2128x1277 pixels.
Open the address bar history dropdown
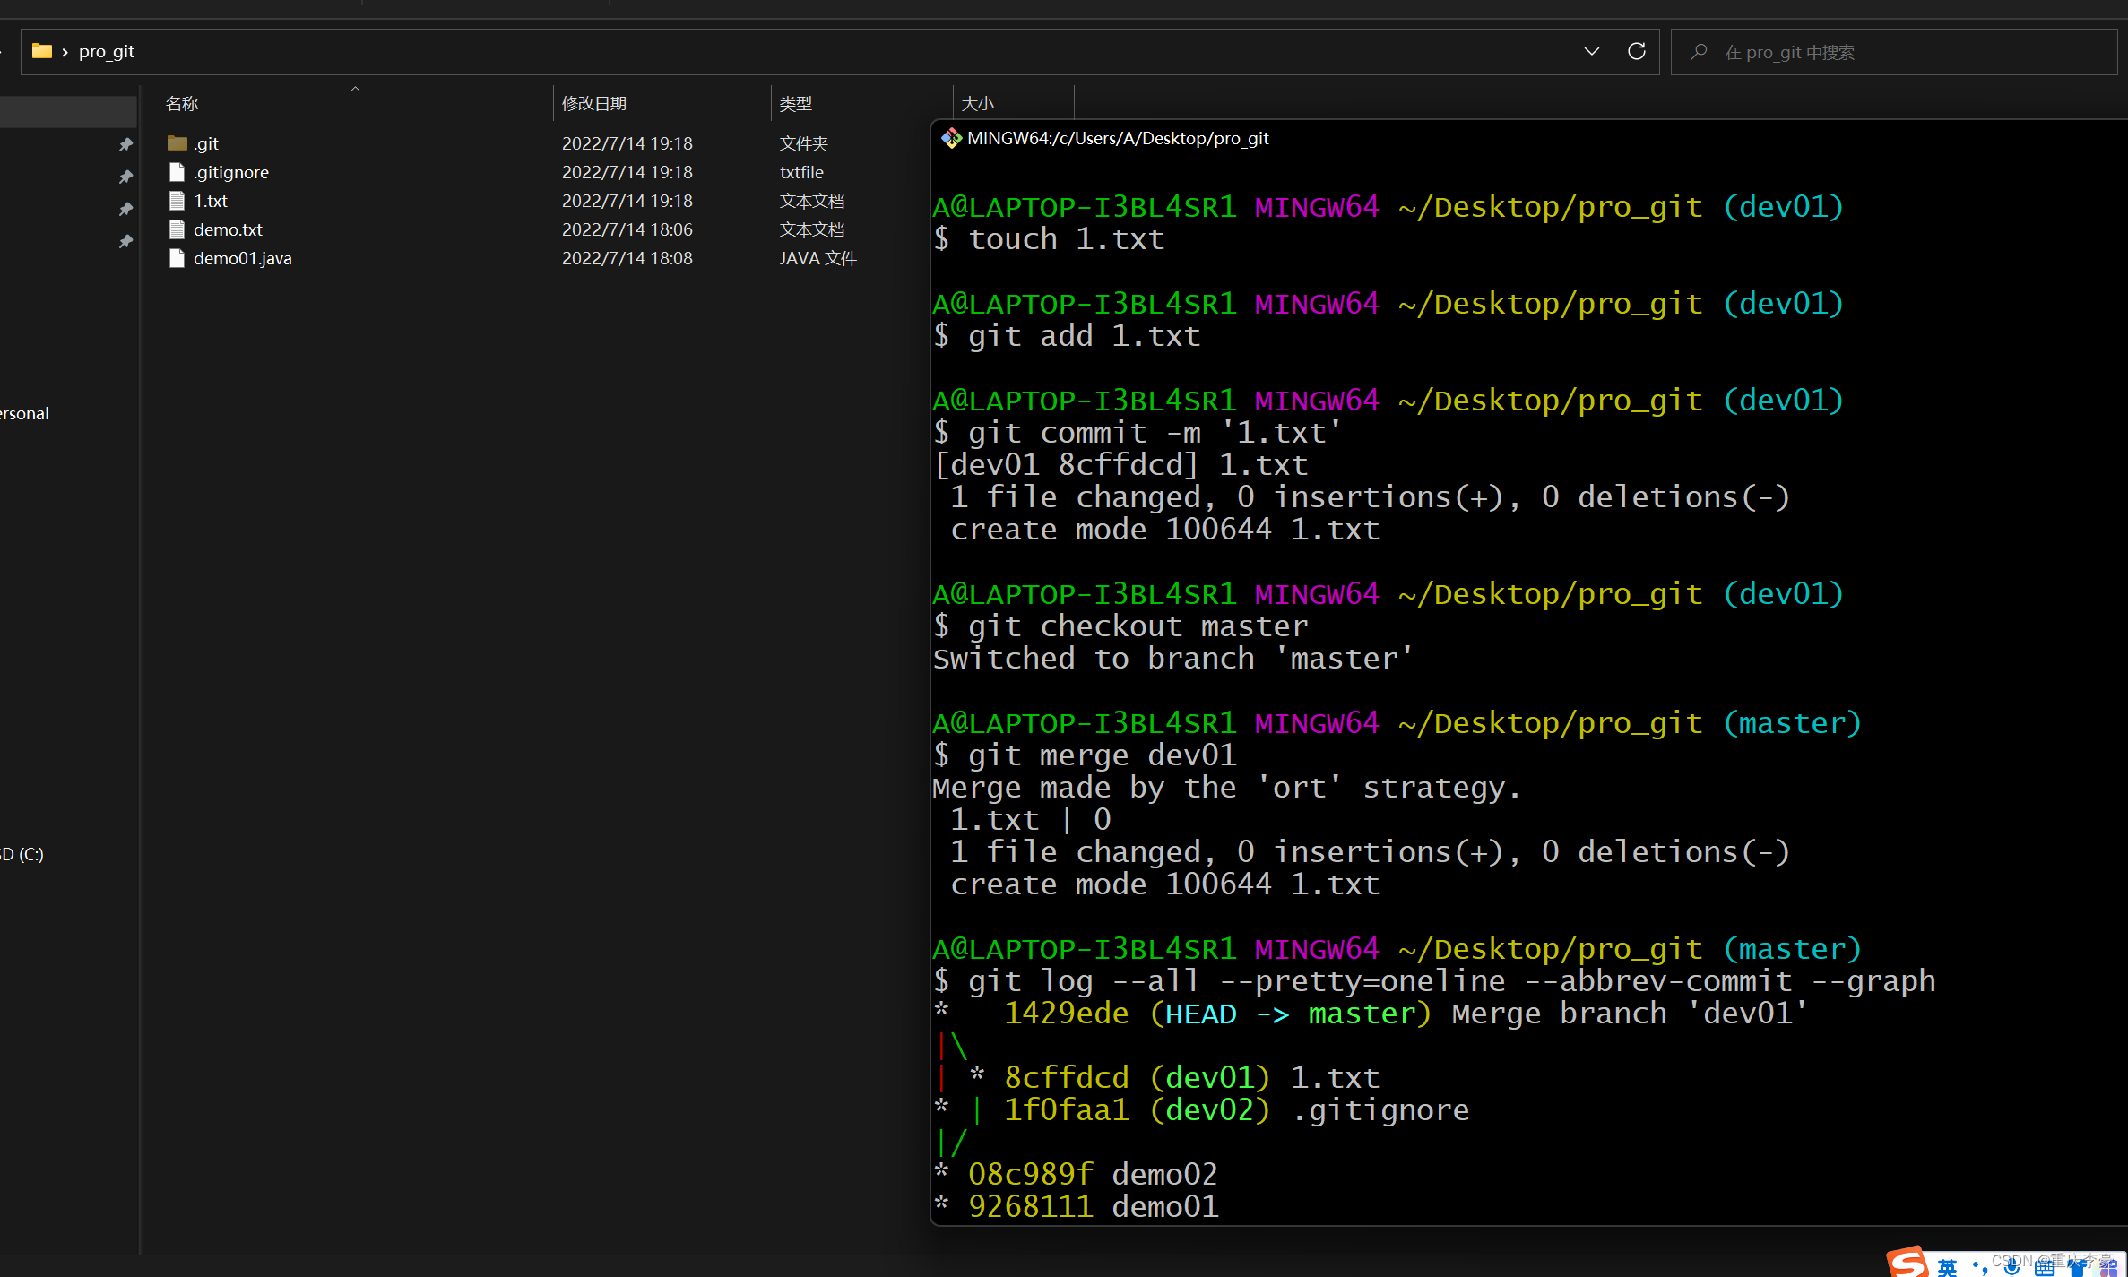1591,51
